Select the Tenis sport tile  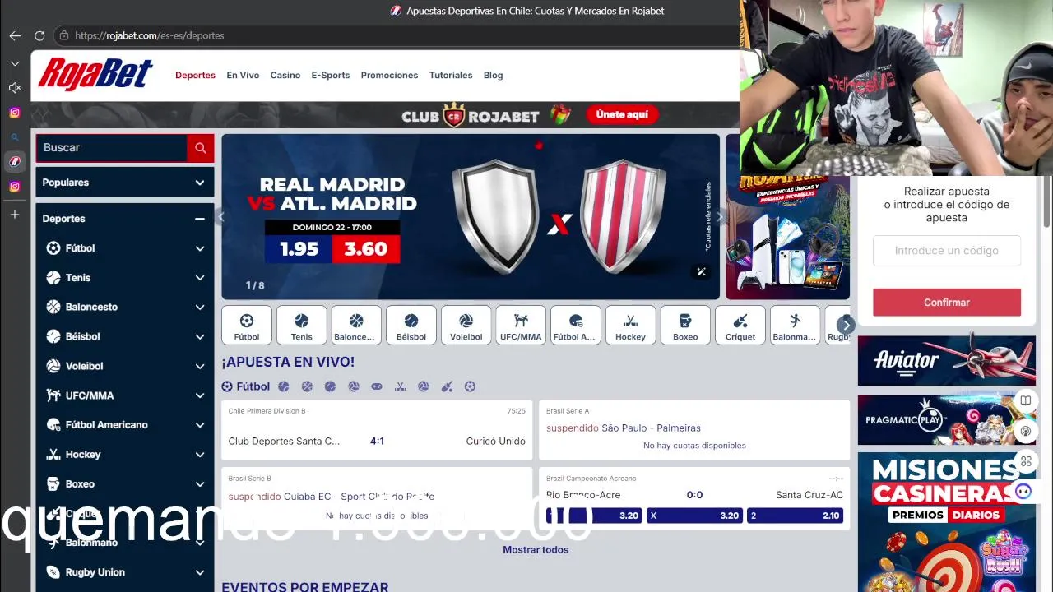point(301,325)
